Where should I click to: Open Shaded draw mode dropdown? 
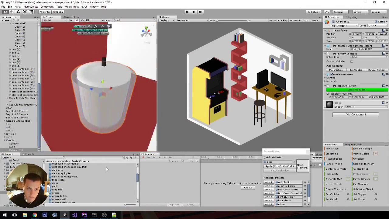point(54,20)
